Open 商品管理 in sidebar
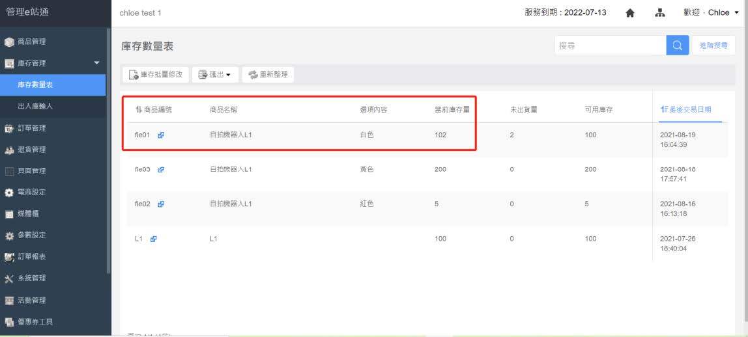The width and height of the screenshot is (748, 337). pyautogui.click(x=31, y=42)
